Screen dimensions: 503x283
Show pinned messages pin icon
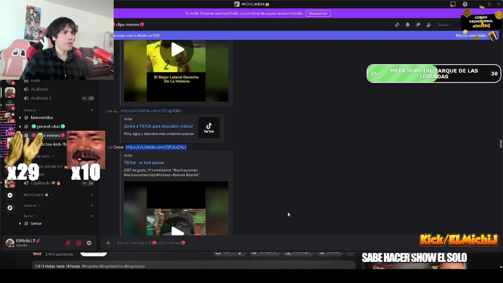(418, 25)
